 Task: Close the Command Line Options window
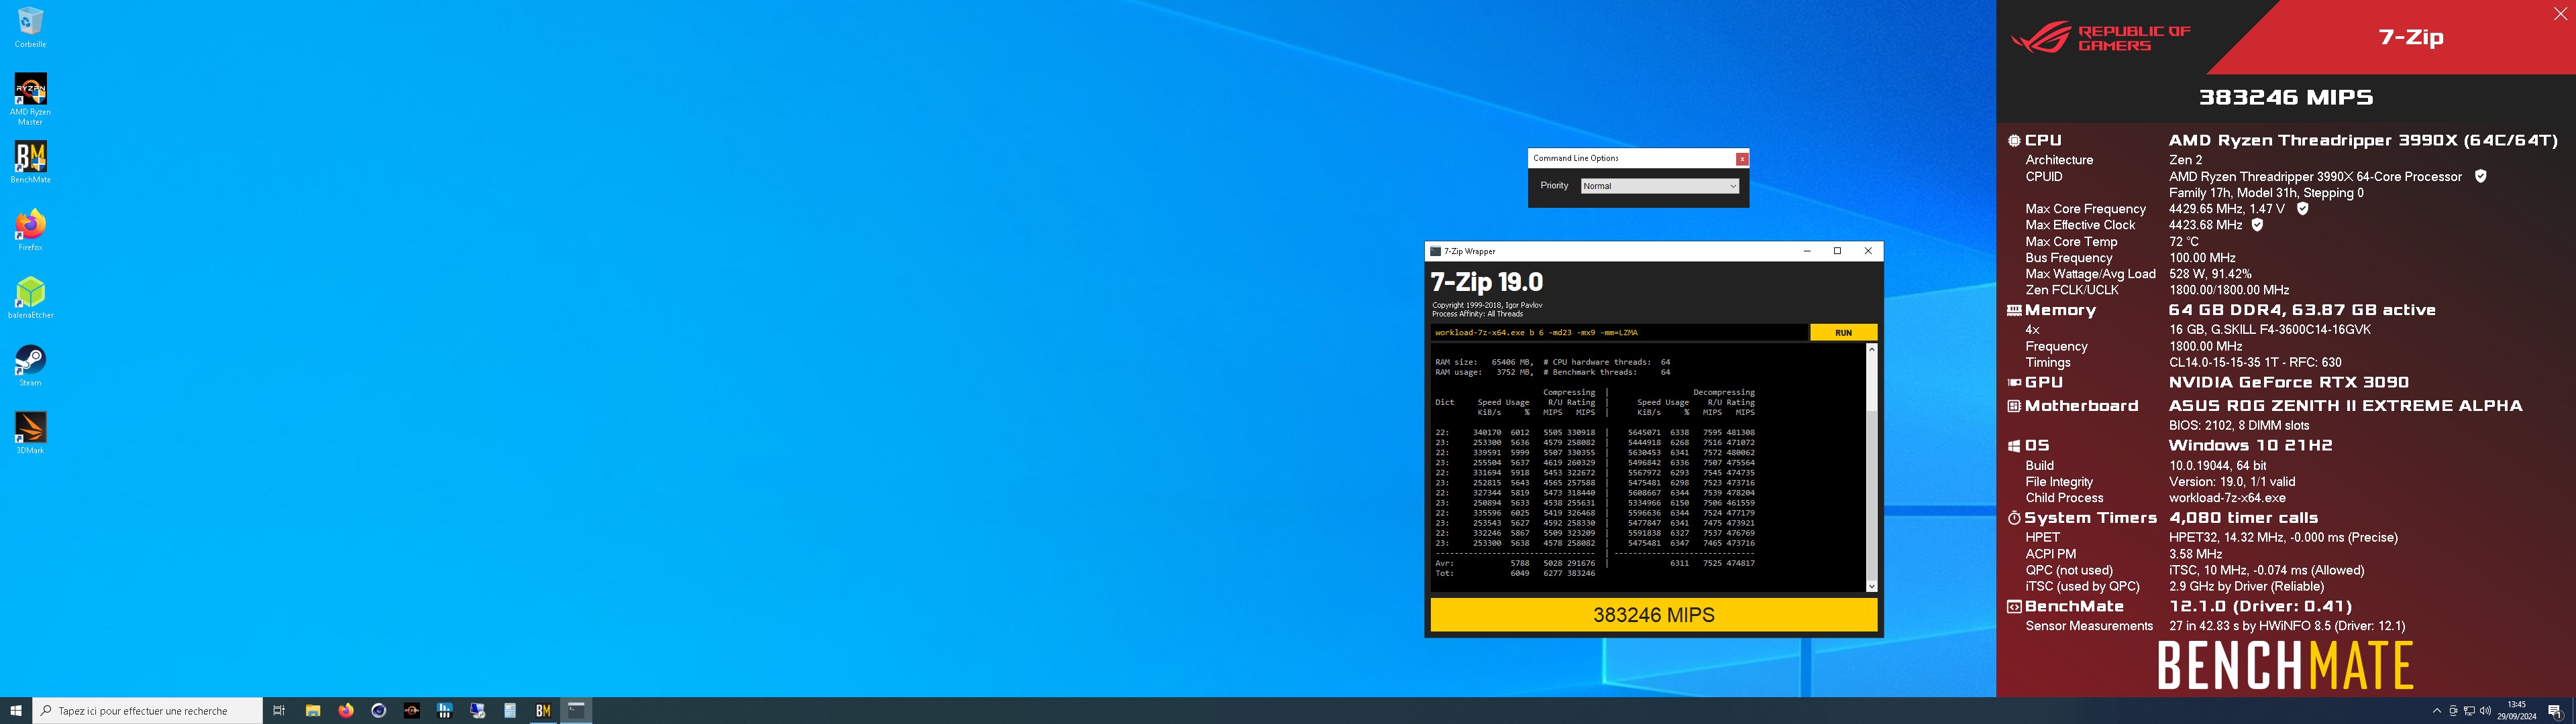click(1742, 158)
